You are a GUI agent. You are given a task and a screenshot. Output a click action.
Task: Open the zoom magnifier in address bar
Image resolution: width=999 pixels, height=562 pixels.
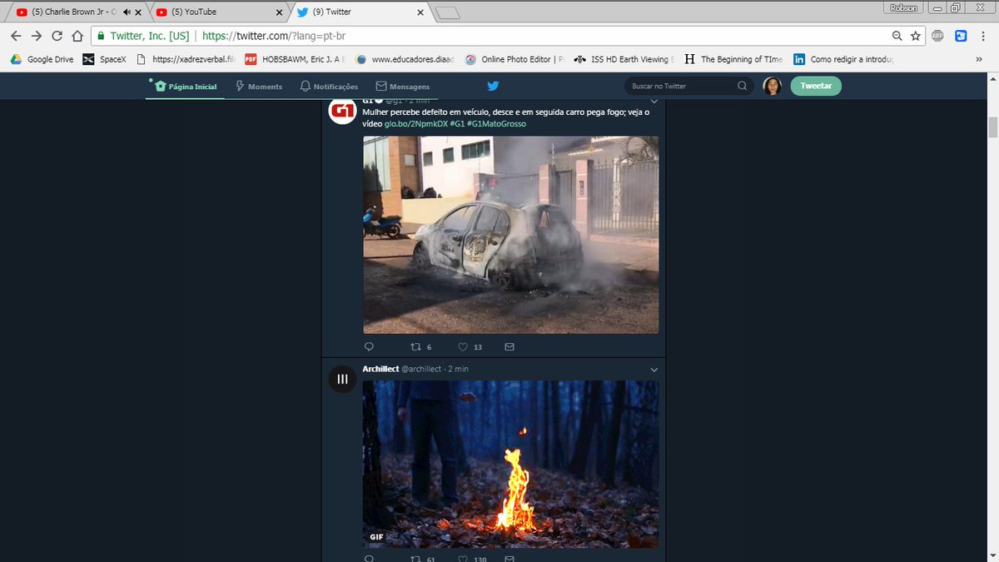pos(897,36)
